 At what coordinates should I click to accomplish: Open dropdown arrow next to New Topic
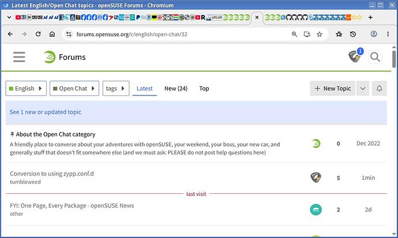(x=363, y=89)
